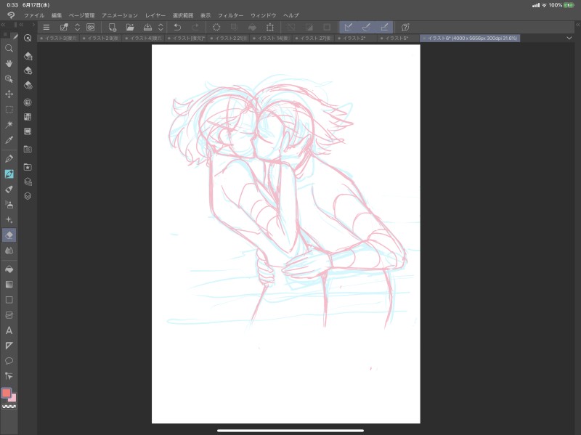
Task: Toggle Snap to Ruler
Action: pyautogui.click(x=349, y=27)
